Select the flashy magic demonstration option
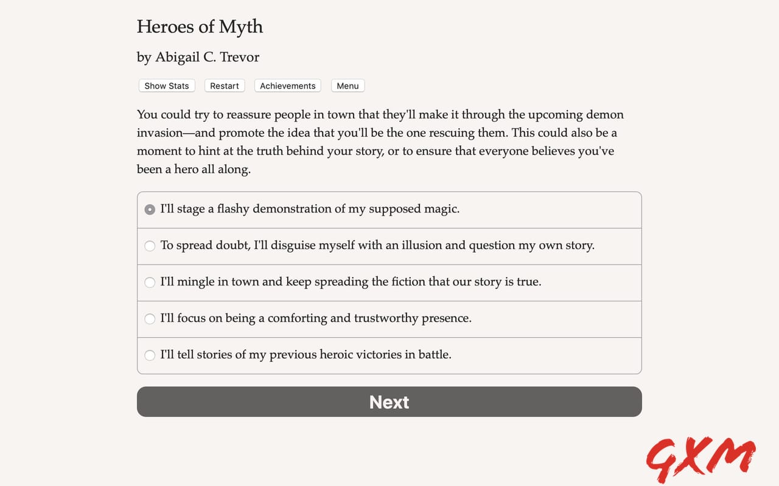The image size is (779, 486). tap(310, 209)
